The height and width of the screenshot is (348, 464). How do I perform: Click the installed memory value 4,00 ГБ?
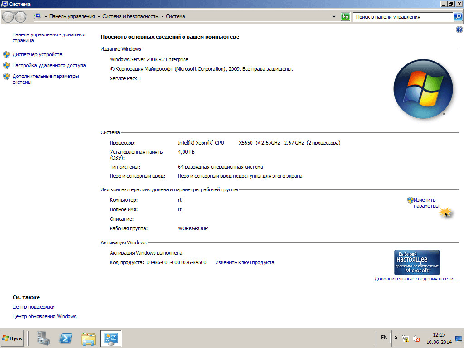point(186,152)
